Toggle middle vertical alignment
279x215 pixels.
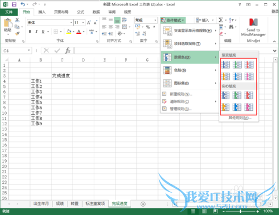click(x=110, y=20)
